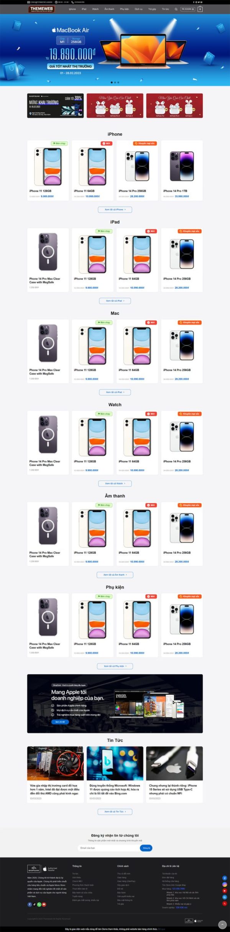Image resolution: width=230 pixels, height=932 pixels.
Task: Open the Phụ kiện menu item
Action: [125, 9]
